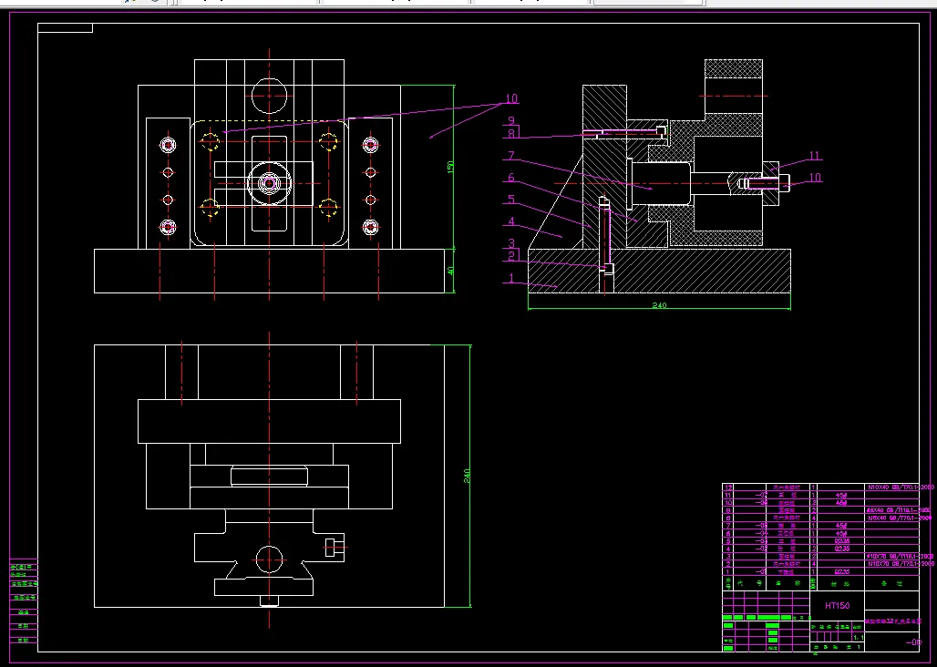Click balloon number 1 in the section view
The width and height of the screenshot is (937, 667).
pos(511,278)
